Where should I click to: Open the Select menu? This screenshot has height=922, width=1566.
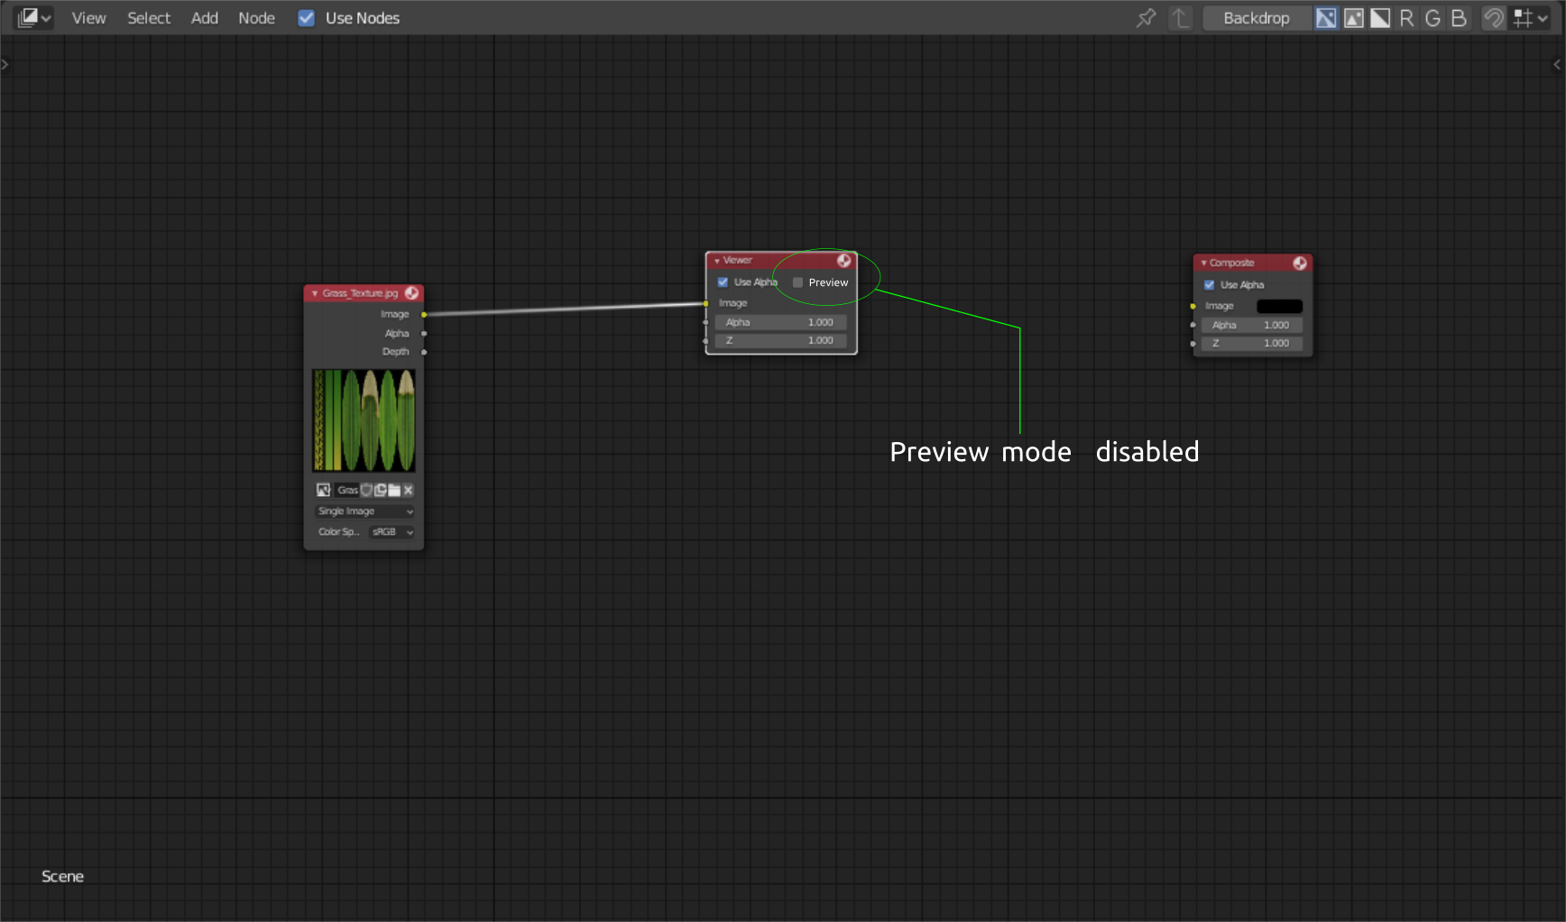(x=148, y=18)
